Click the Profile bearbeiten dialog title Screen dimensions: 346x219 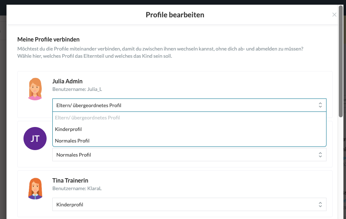(175, 15)
